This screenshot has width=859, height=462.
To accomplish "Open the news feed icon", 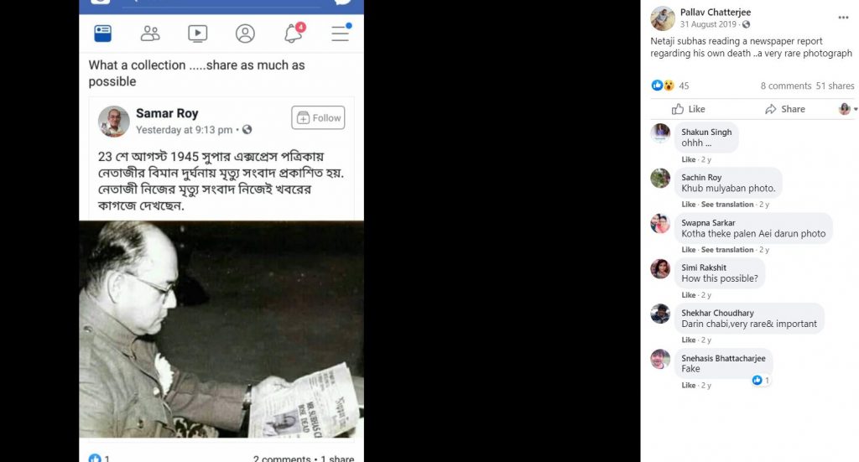I will [103, 34].
